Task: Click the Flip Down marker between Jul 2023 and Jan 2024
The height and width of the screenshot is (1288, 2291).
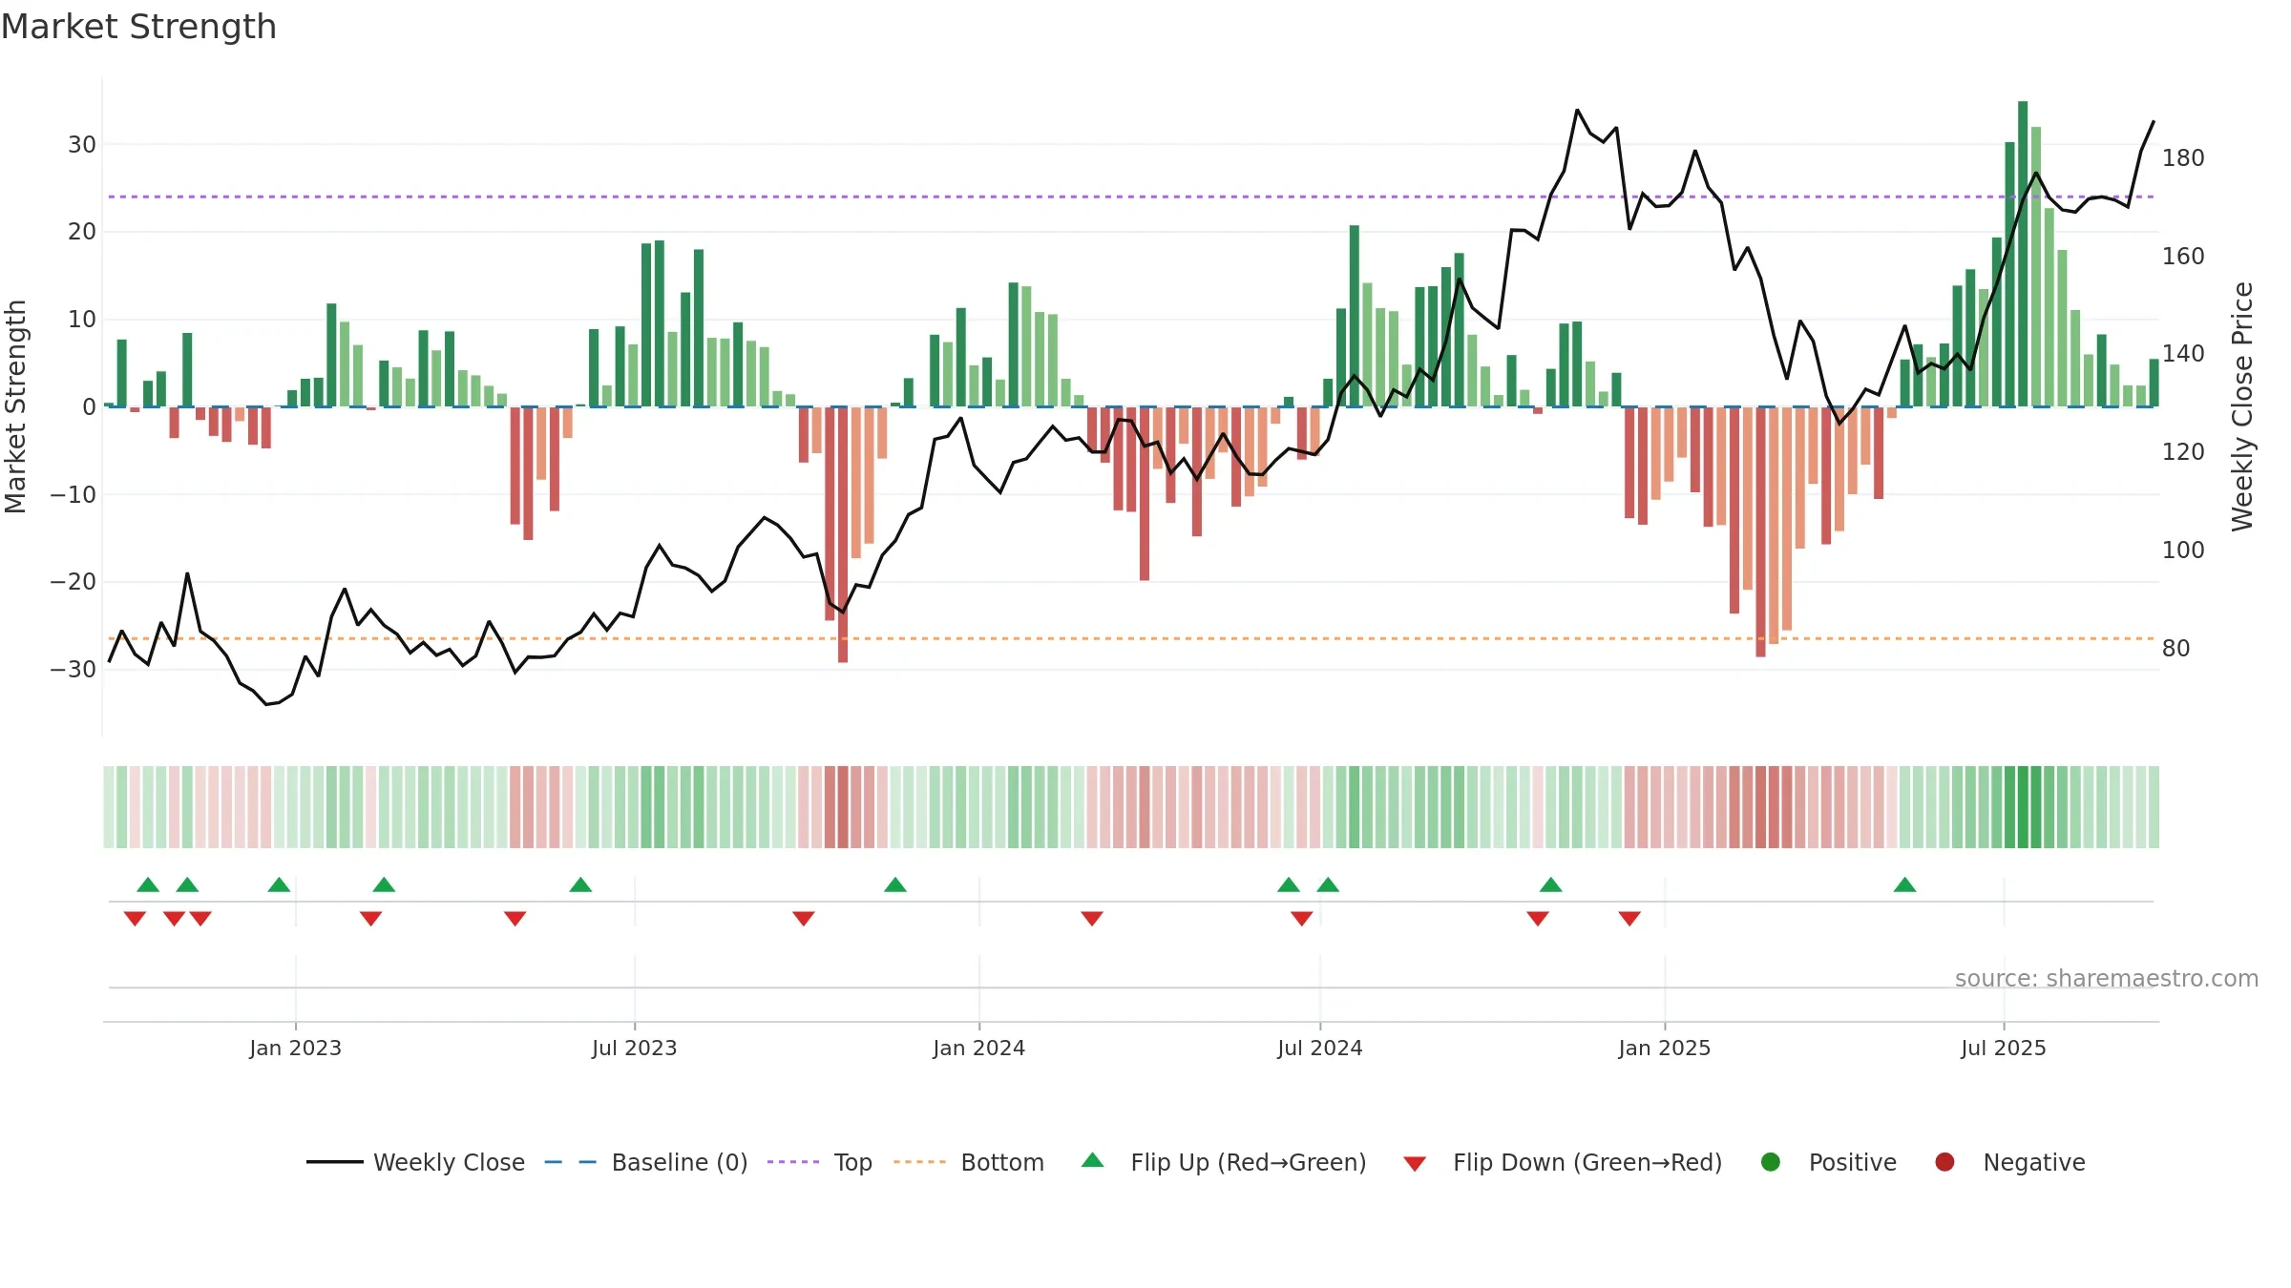Action: click(x=804, y=918)
